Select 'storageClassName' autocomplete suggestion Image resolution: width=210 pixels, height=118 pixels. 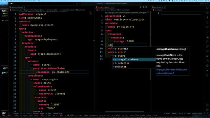[x=134, y=59]
